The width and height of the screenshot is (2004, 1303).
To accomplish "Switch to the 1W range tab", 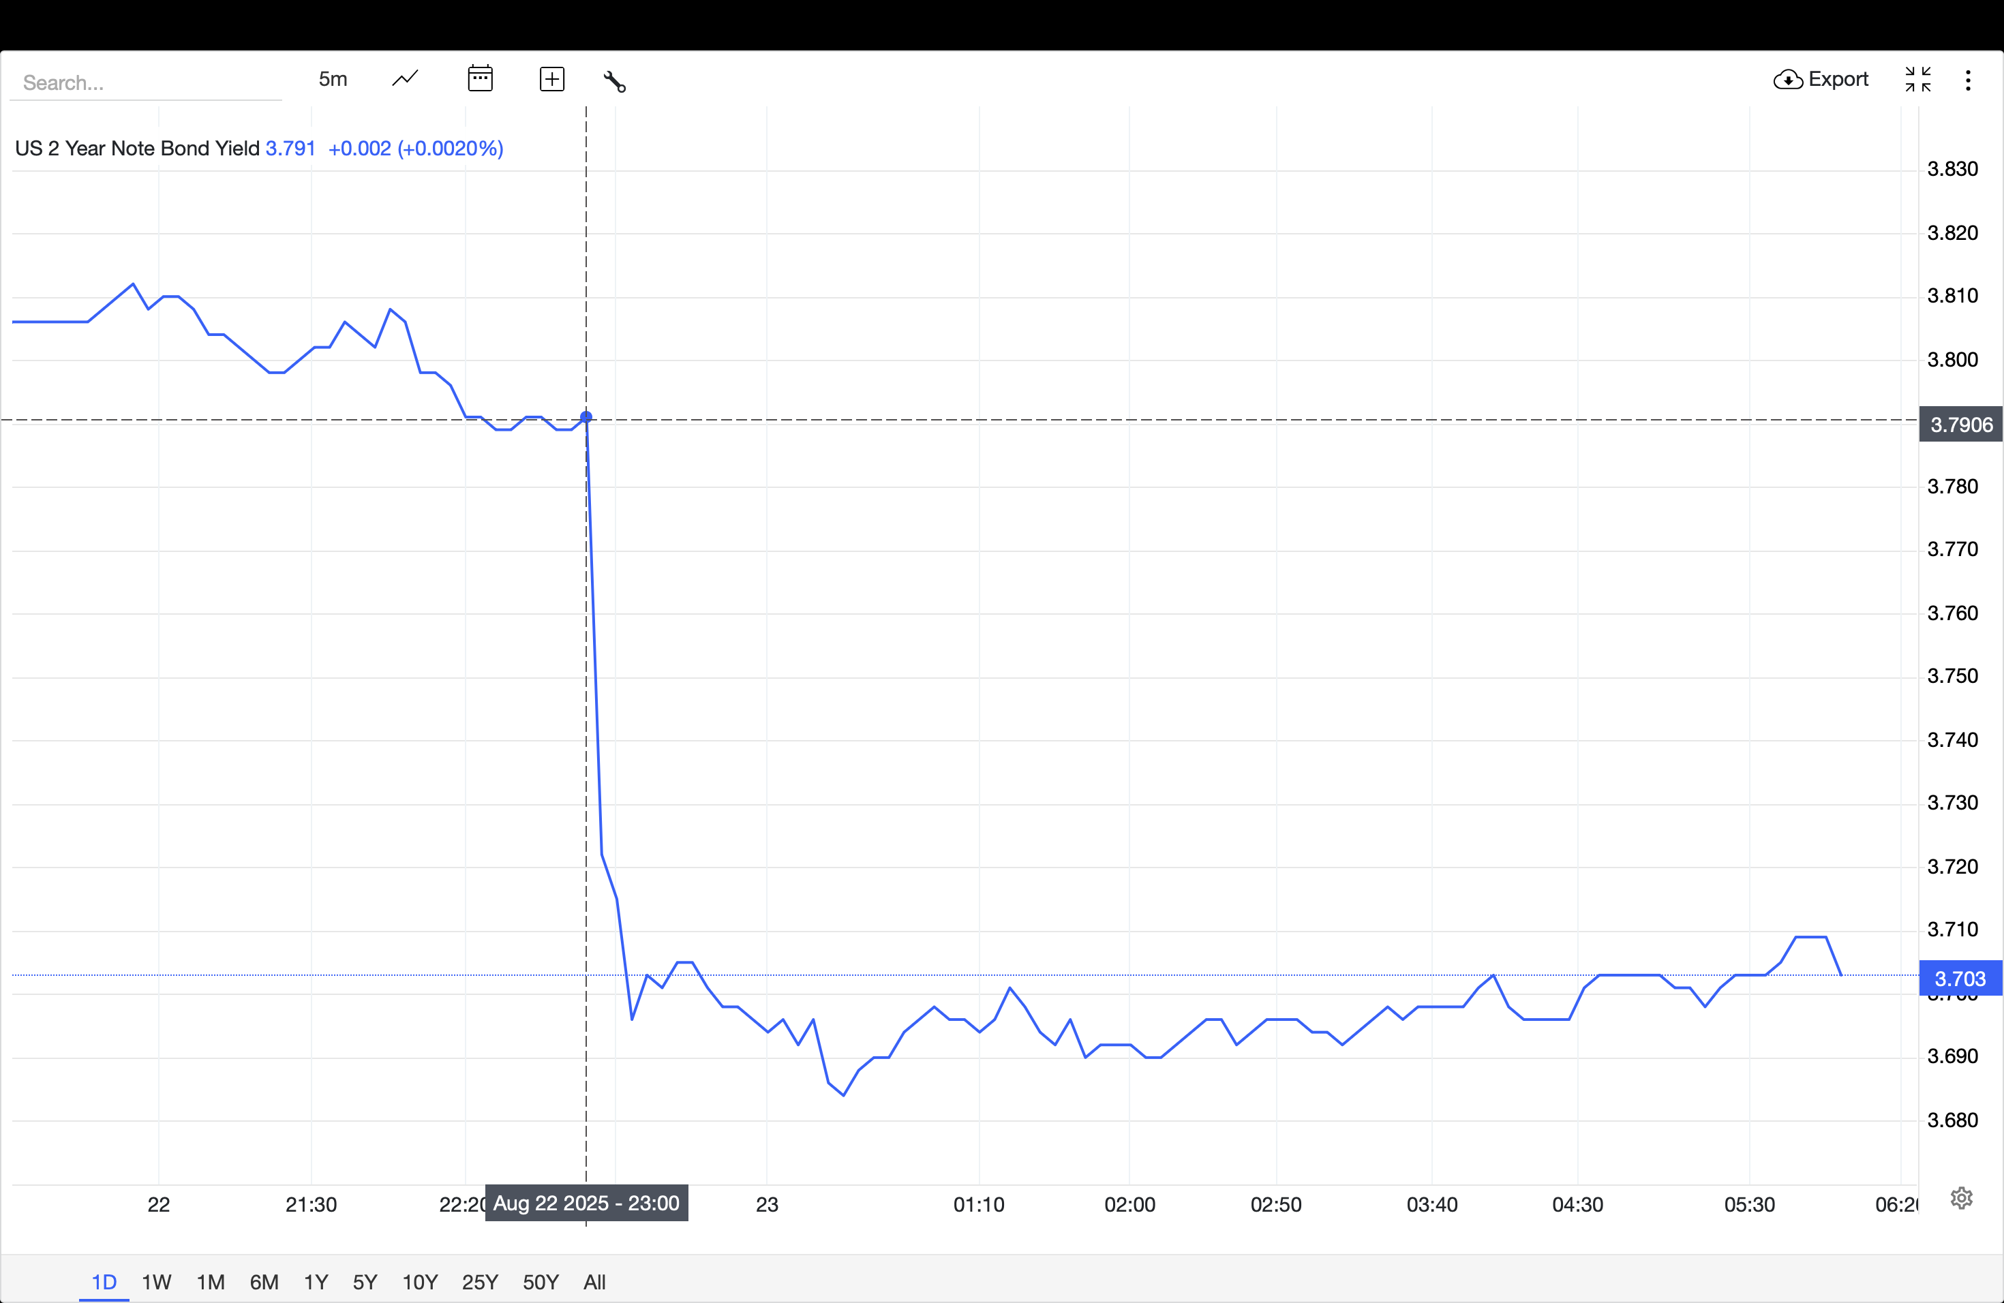I will pyautogui.click(x=156, y=1282).
